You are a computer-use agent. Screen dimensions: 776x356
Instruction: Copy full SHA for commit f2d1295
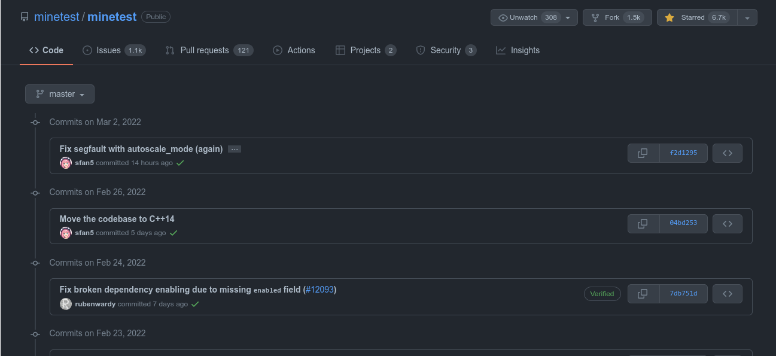pyautogui.click(x=643, y=153)
